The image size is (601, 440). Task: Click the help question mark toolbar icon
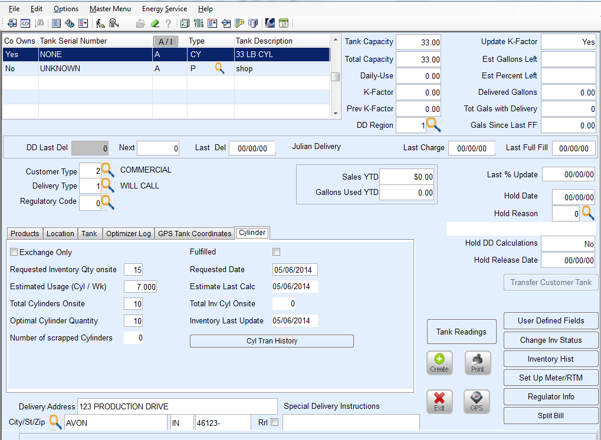[169, 24]
